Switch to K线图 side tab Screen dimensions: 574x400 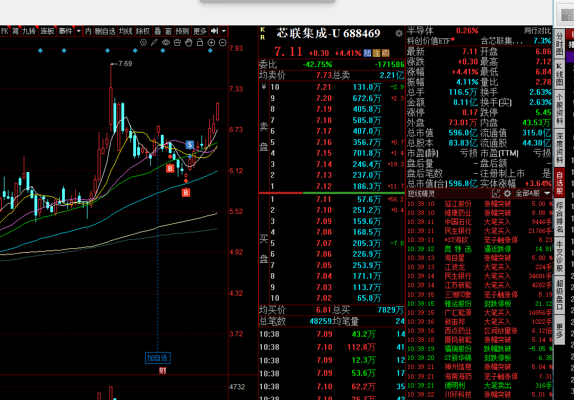point(560,74)
